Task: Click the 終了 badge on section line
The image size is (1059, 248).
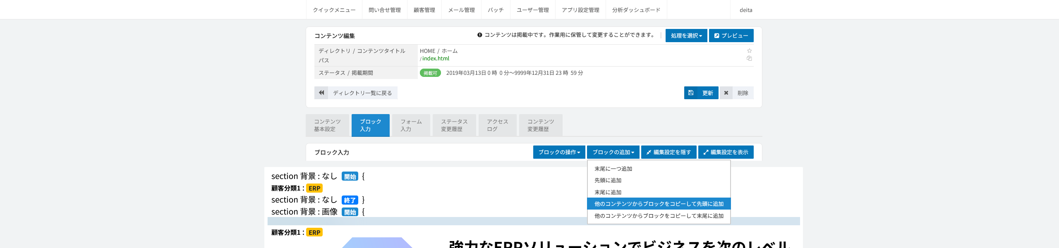Action: tap(350, 200)
